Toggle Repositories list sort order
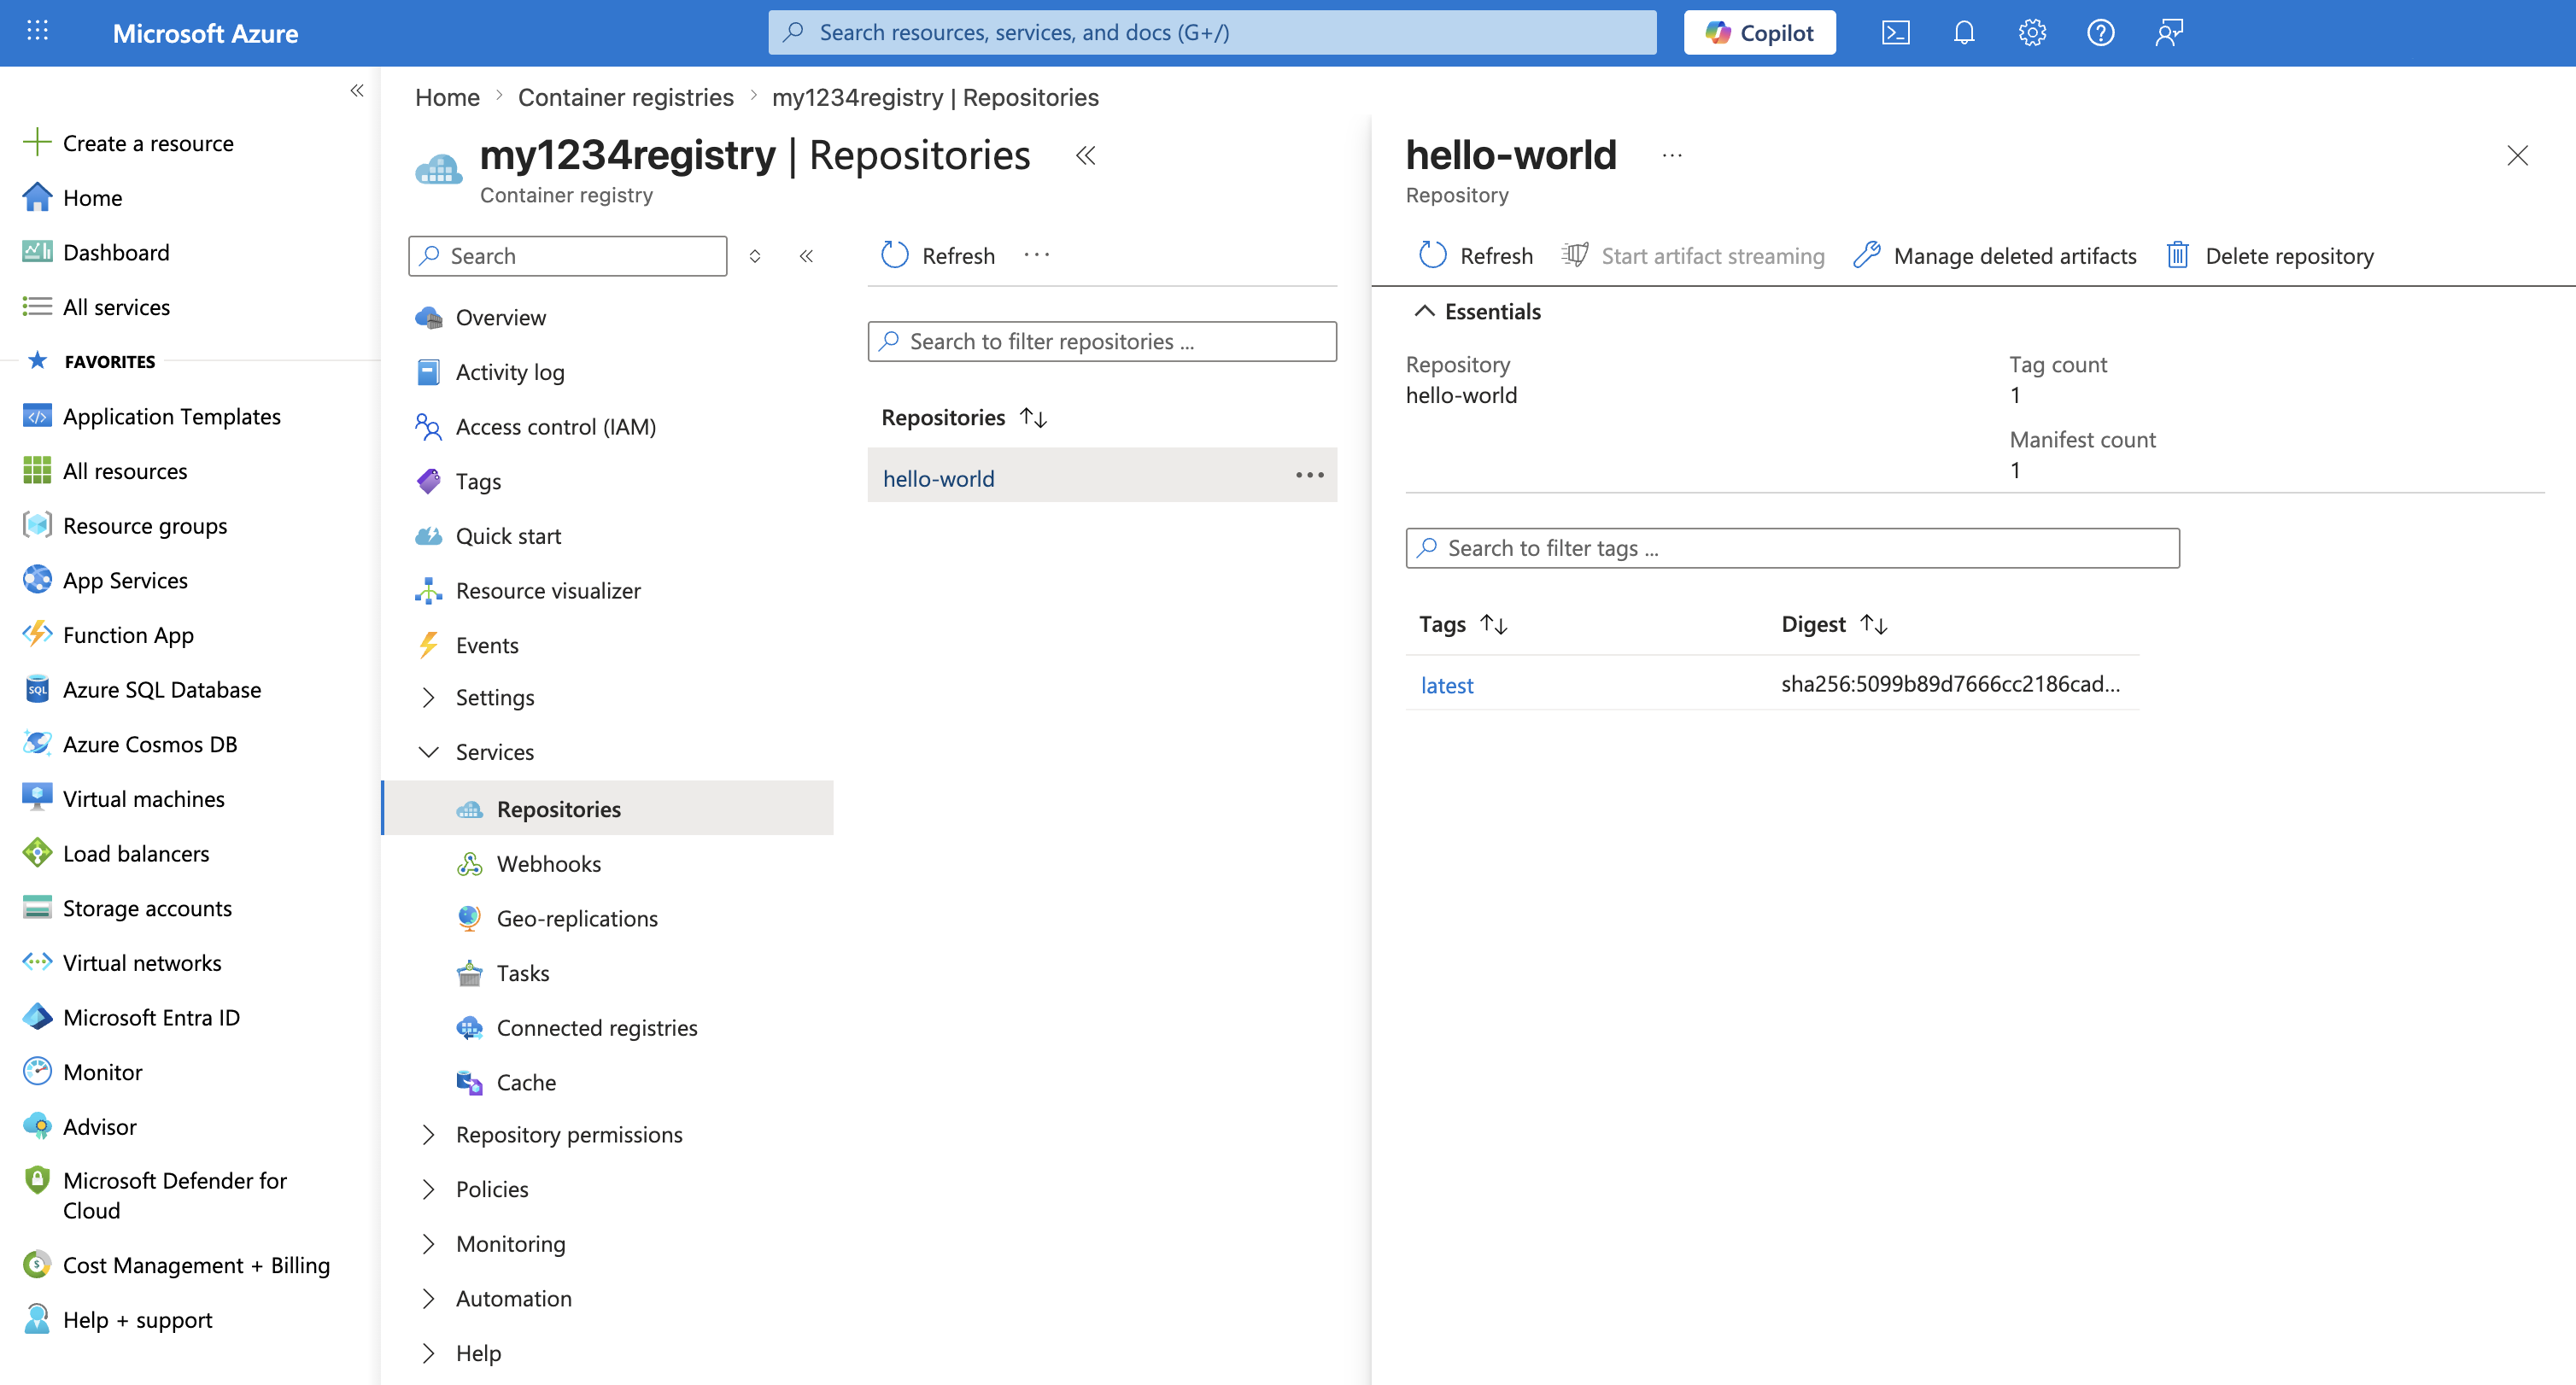The height and width of the screenshot is (1385, 2576). 1033,417
